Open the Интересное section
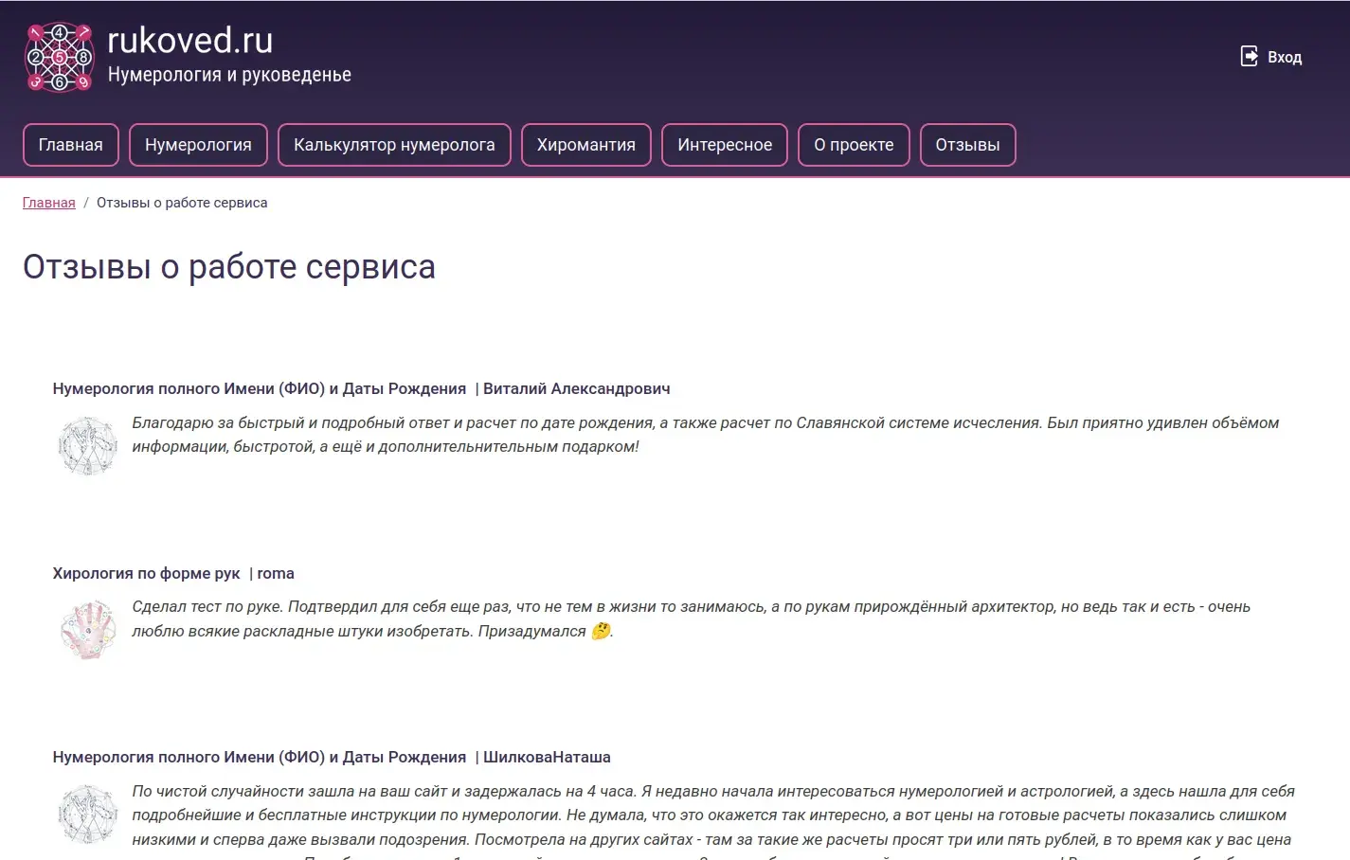This screenshot has width=1350, height=860. [x=725, y=145]
